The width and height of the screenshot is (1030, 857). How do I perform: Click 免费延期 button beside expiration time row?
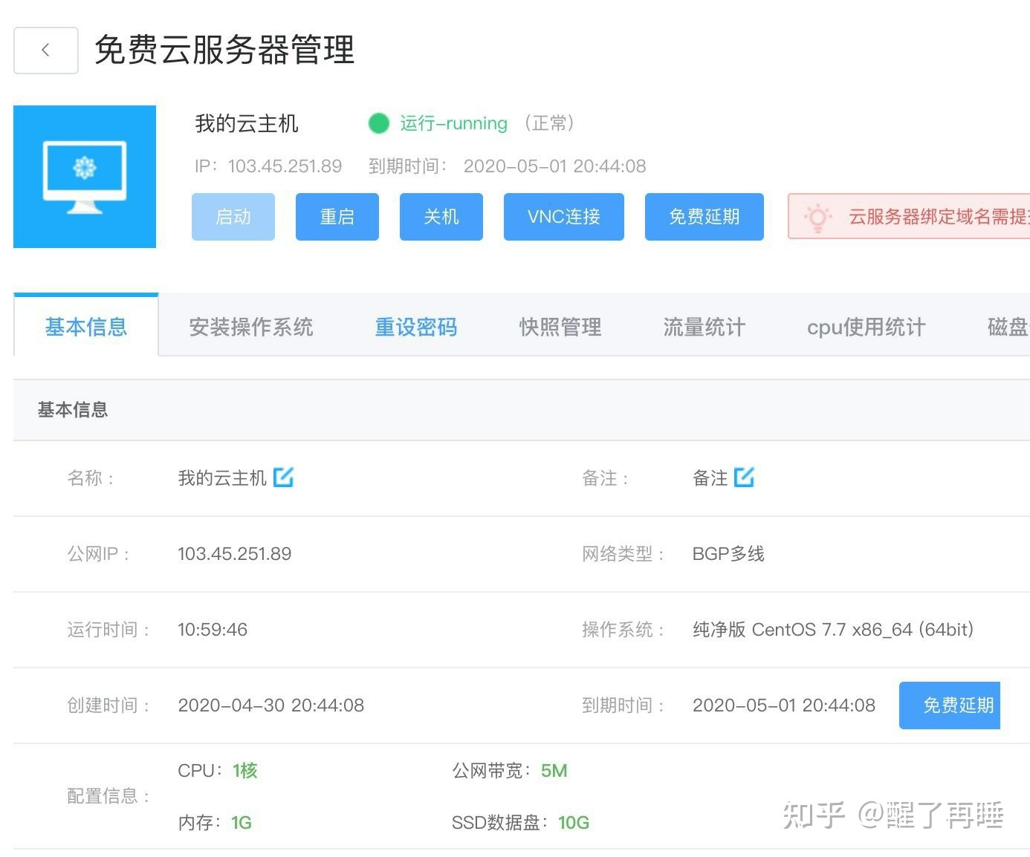pos(949,706)
